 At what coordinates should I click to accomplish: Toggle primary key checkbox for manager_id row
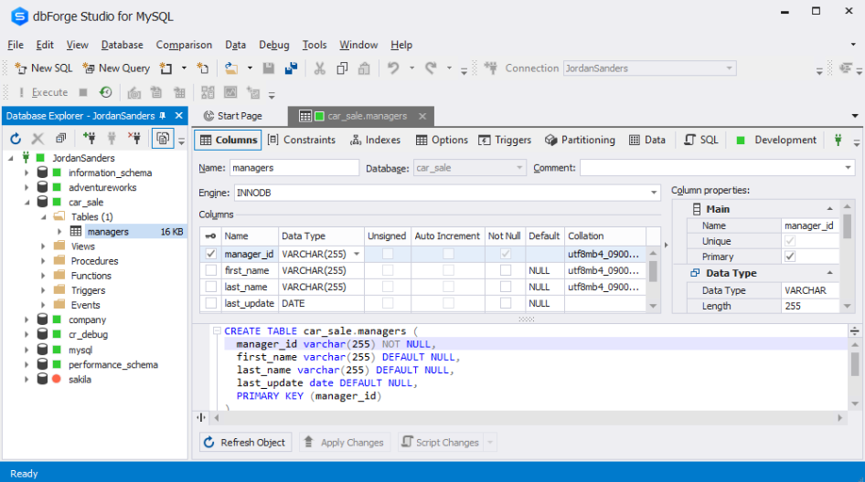(x=210, y=254)
